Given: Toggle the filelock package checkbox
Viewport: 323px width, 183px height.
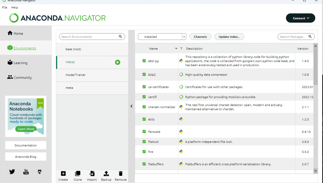Looking at the screenshot, I should [144, 141].
